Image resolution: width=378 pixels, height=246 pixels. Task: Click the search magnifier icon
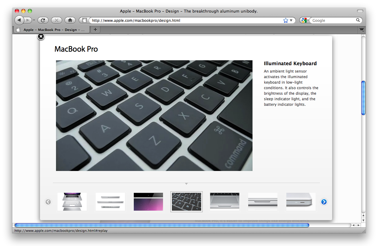[358, 20]
